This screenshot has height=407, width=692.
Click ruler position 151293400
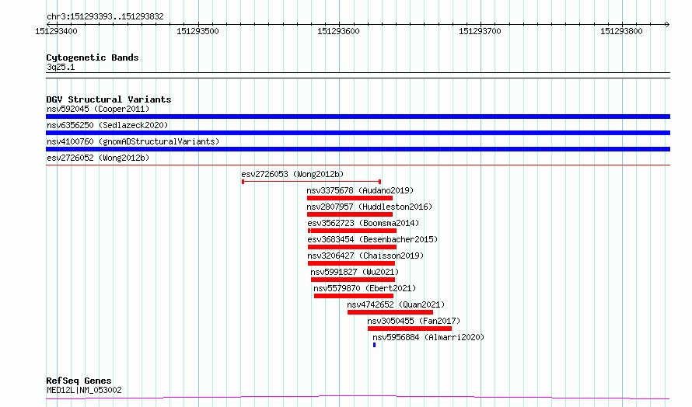[x=56, y=31]
